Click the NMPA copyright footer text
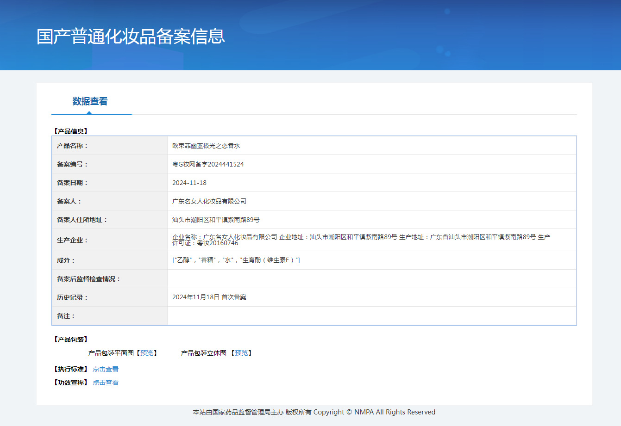The height and width of the screenshot is (426, 621). [314, 412]
